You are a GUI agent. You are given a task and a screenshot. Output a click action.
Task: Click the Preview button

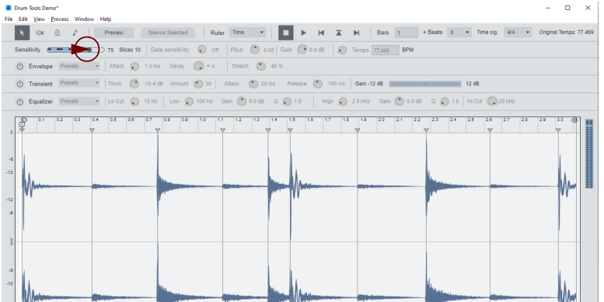pos(114,33)
